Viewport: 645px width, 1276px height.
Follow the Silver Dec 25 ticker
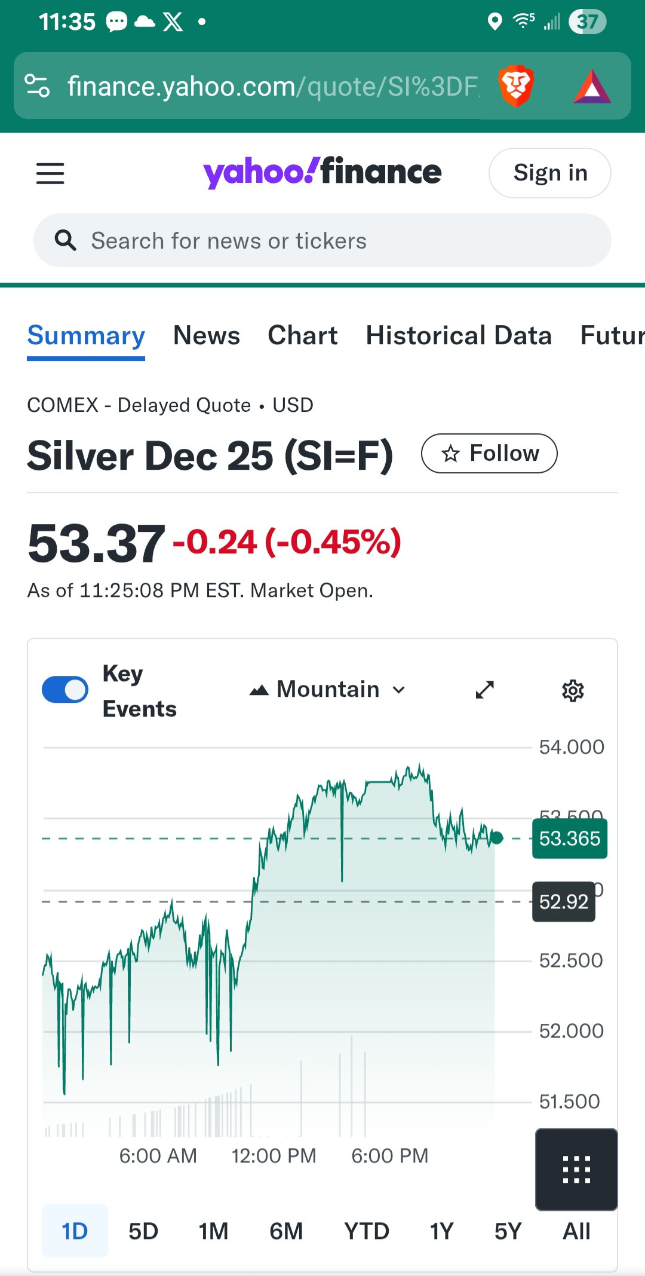pos(489,453)
